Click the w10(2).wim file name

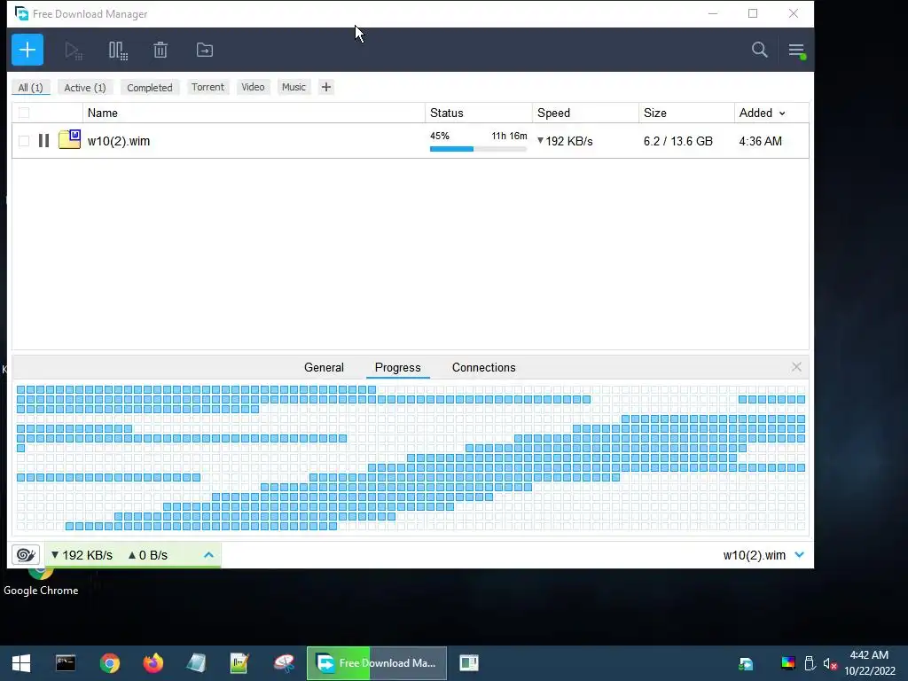[119, 141]
